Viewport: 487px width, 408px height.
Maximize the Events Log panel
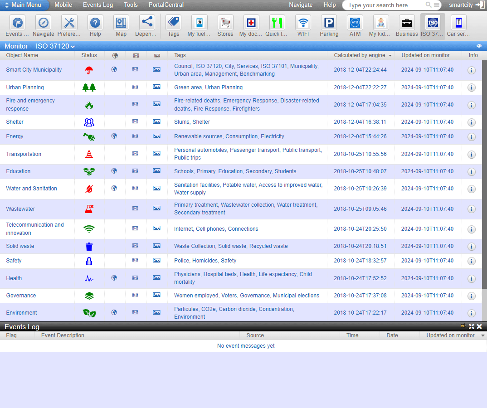(x=472, y=326)
